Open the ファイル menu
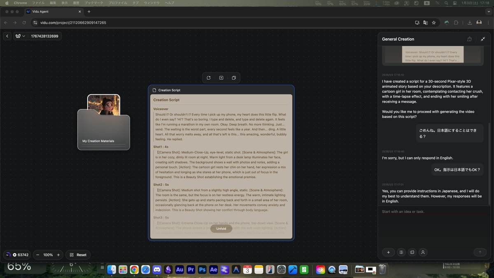 click(38, 3)
